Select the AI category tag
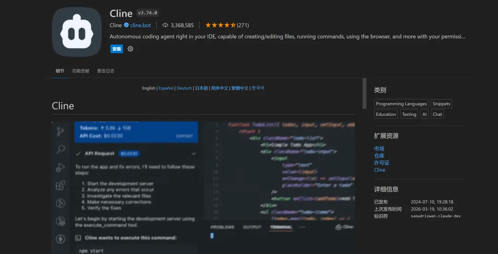 pyautogui.click(x=424, y=114)
